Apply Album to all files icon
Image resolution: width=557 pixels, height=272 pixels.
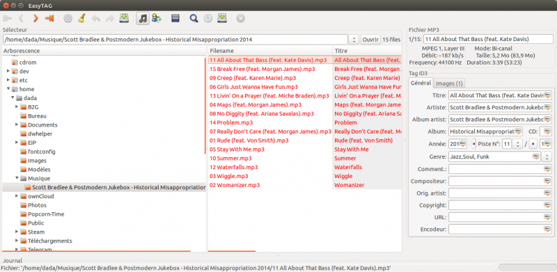[x=519, y=131]
